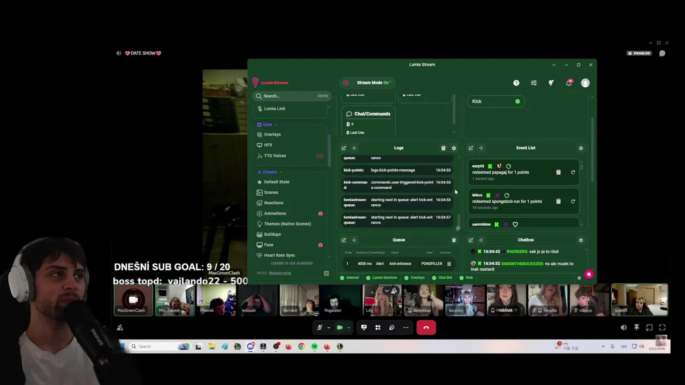
Task: Open Chrome from the taskbar
Action: tap(301, 346)
